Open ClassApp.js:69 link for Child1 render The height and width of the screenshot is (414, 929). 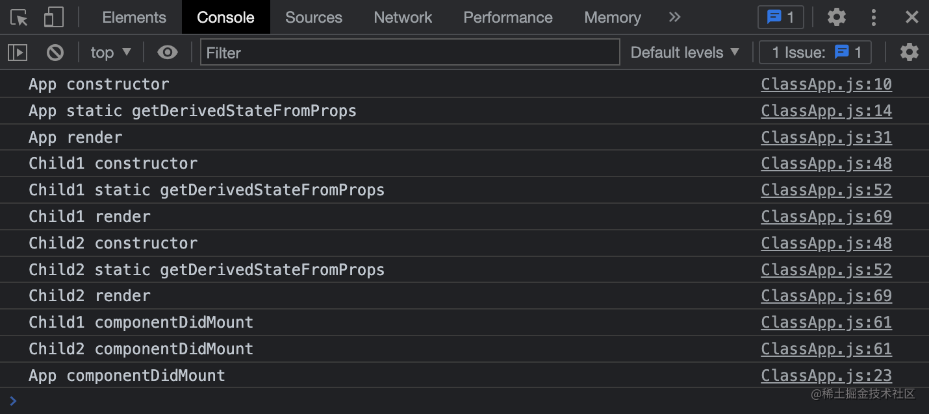[x=826, y=217]
